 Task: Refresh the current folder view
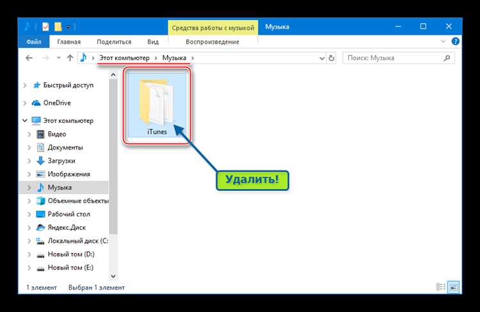pos(332,58)
